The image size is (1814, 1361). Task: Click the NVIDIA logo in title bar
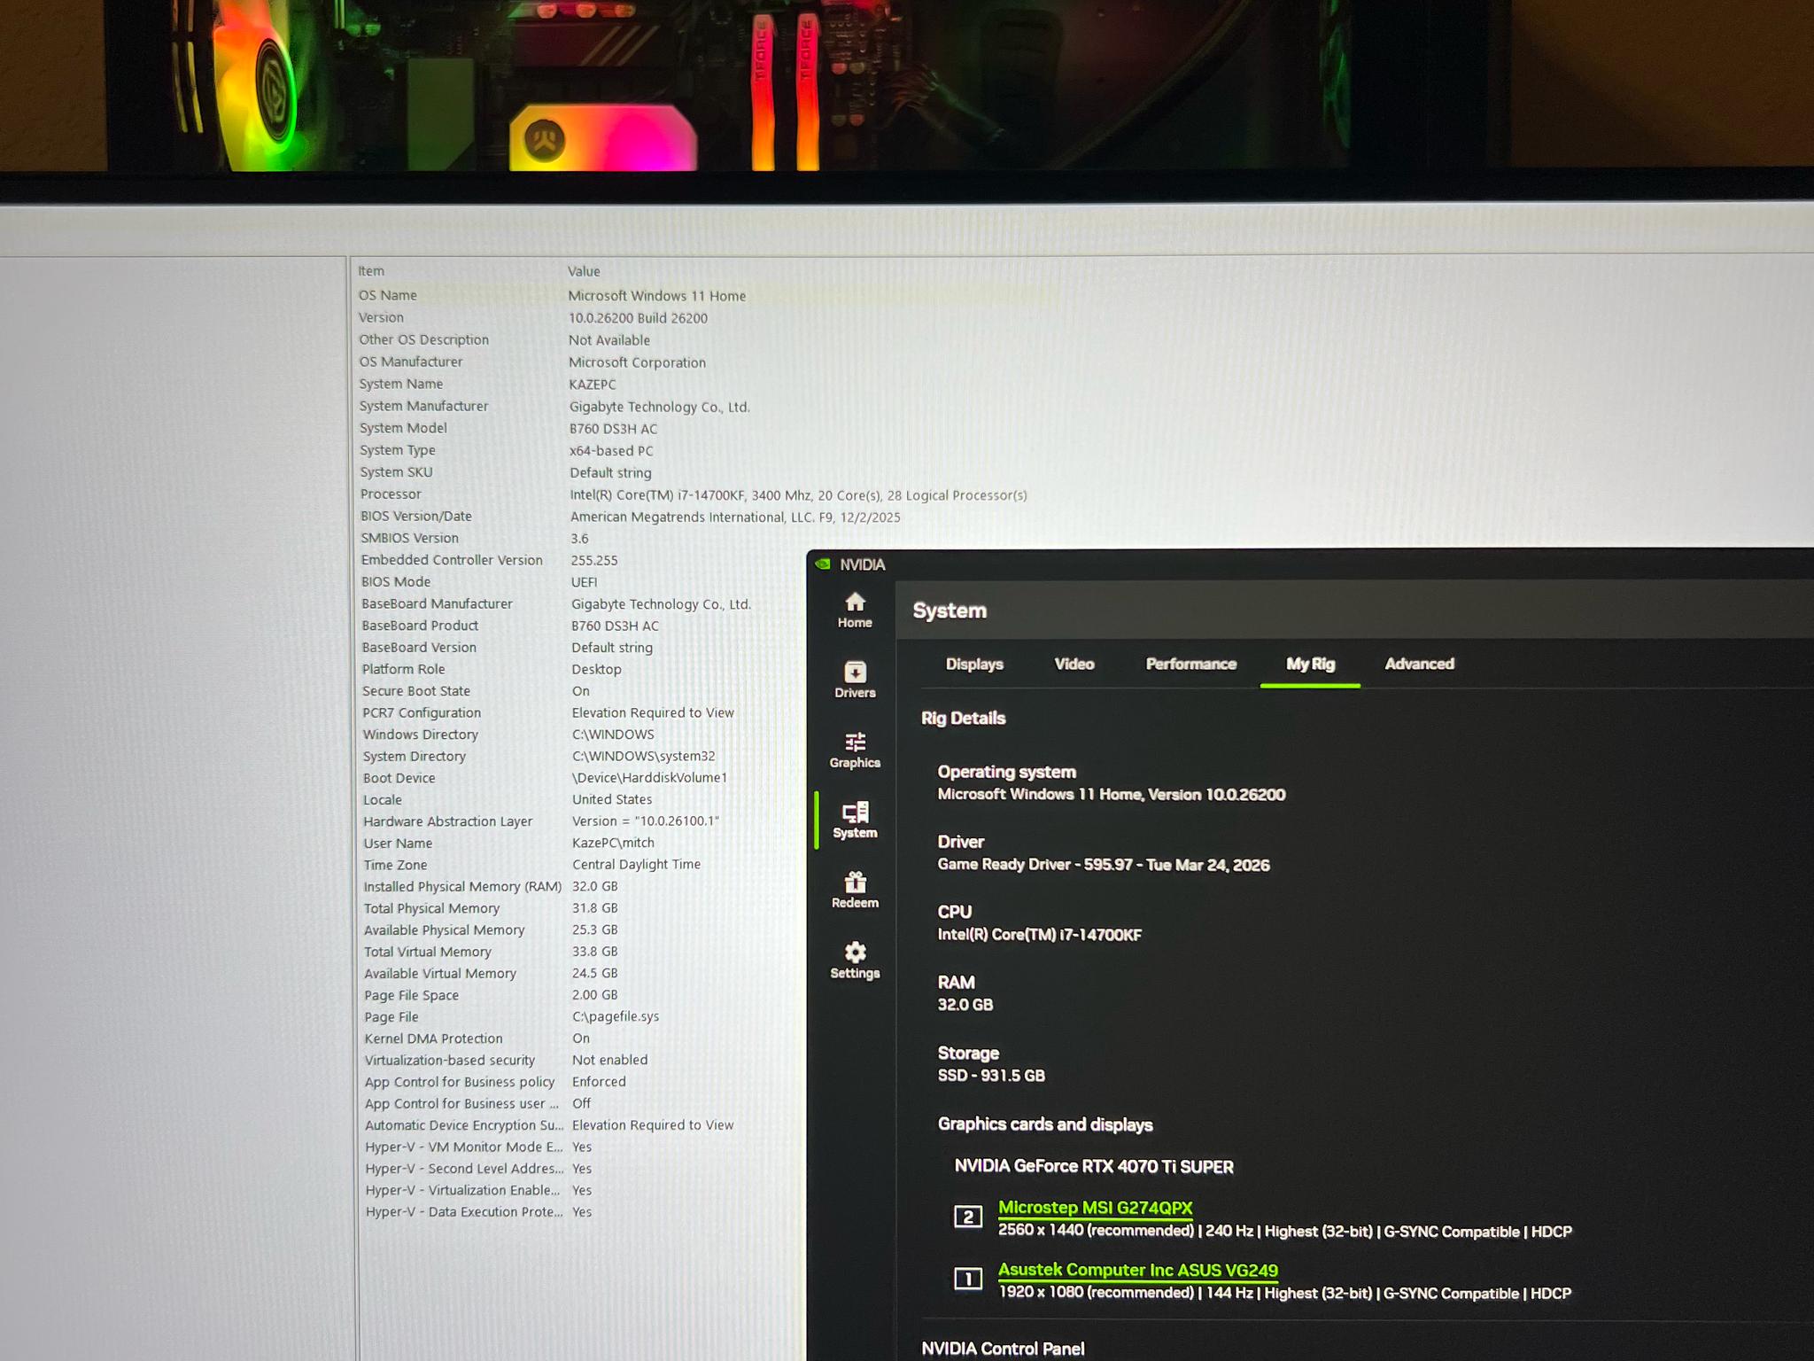(823, 564)
